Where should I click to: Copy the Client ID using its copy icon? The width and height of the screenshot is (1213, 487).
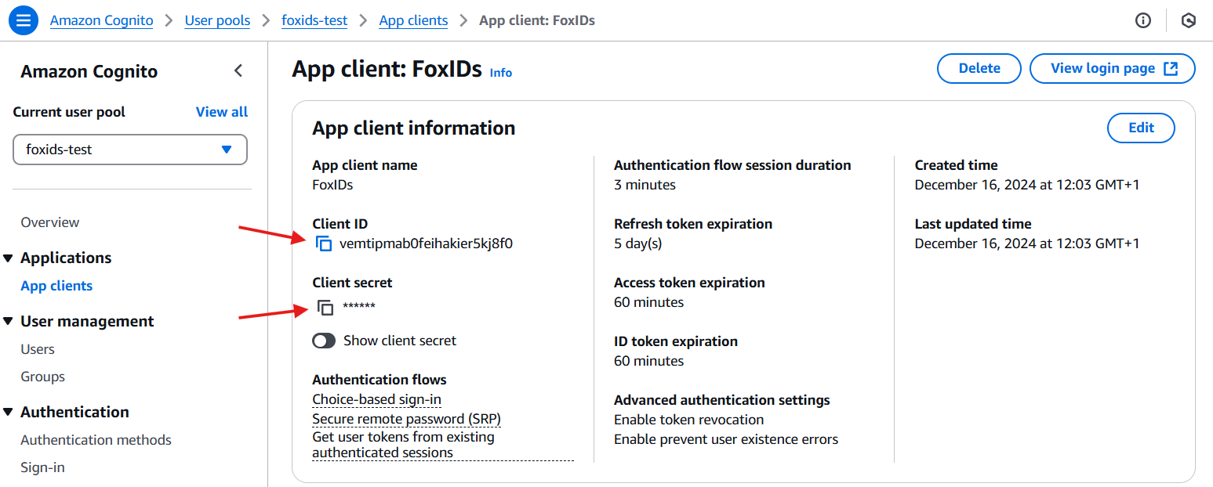click(324, 243)
